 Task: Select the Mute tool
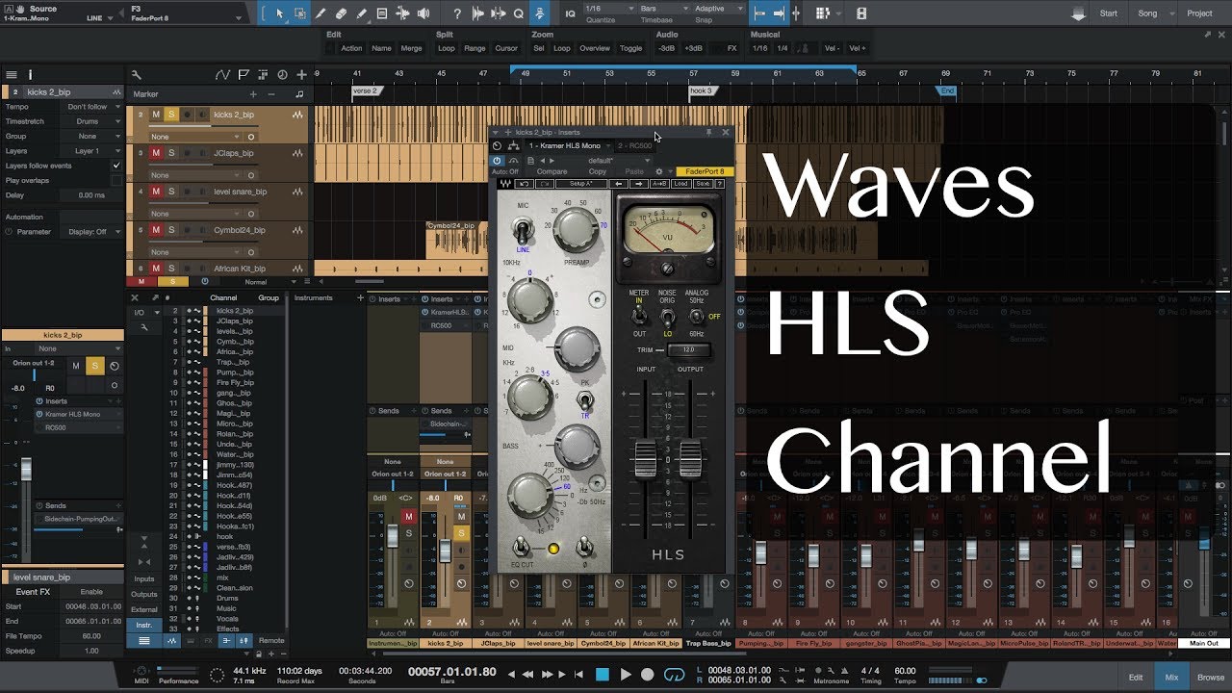coord(382,13)
